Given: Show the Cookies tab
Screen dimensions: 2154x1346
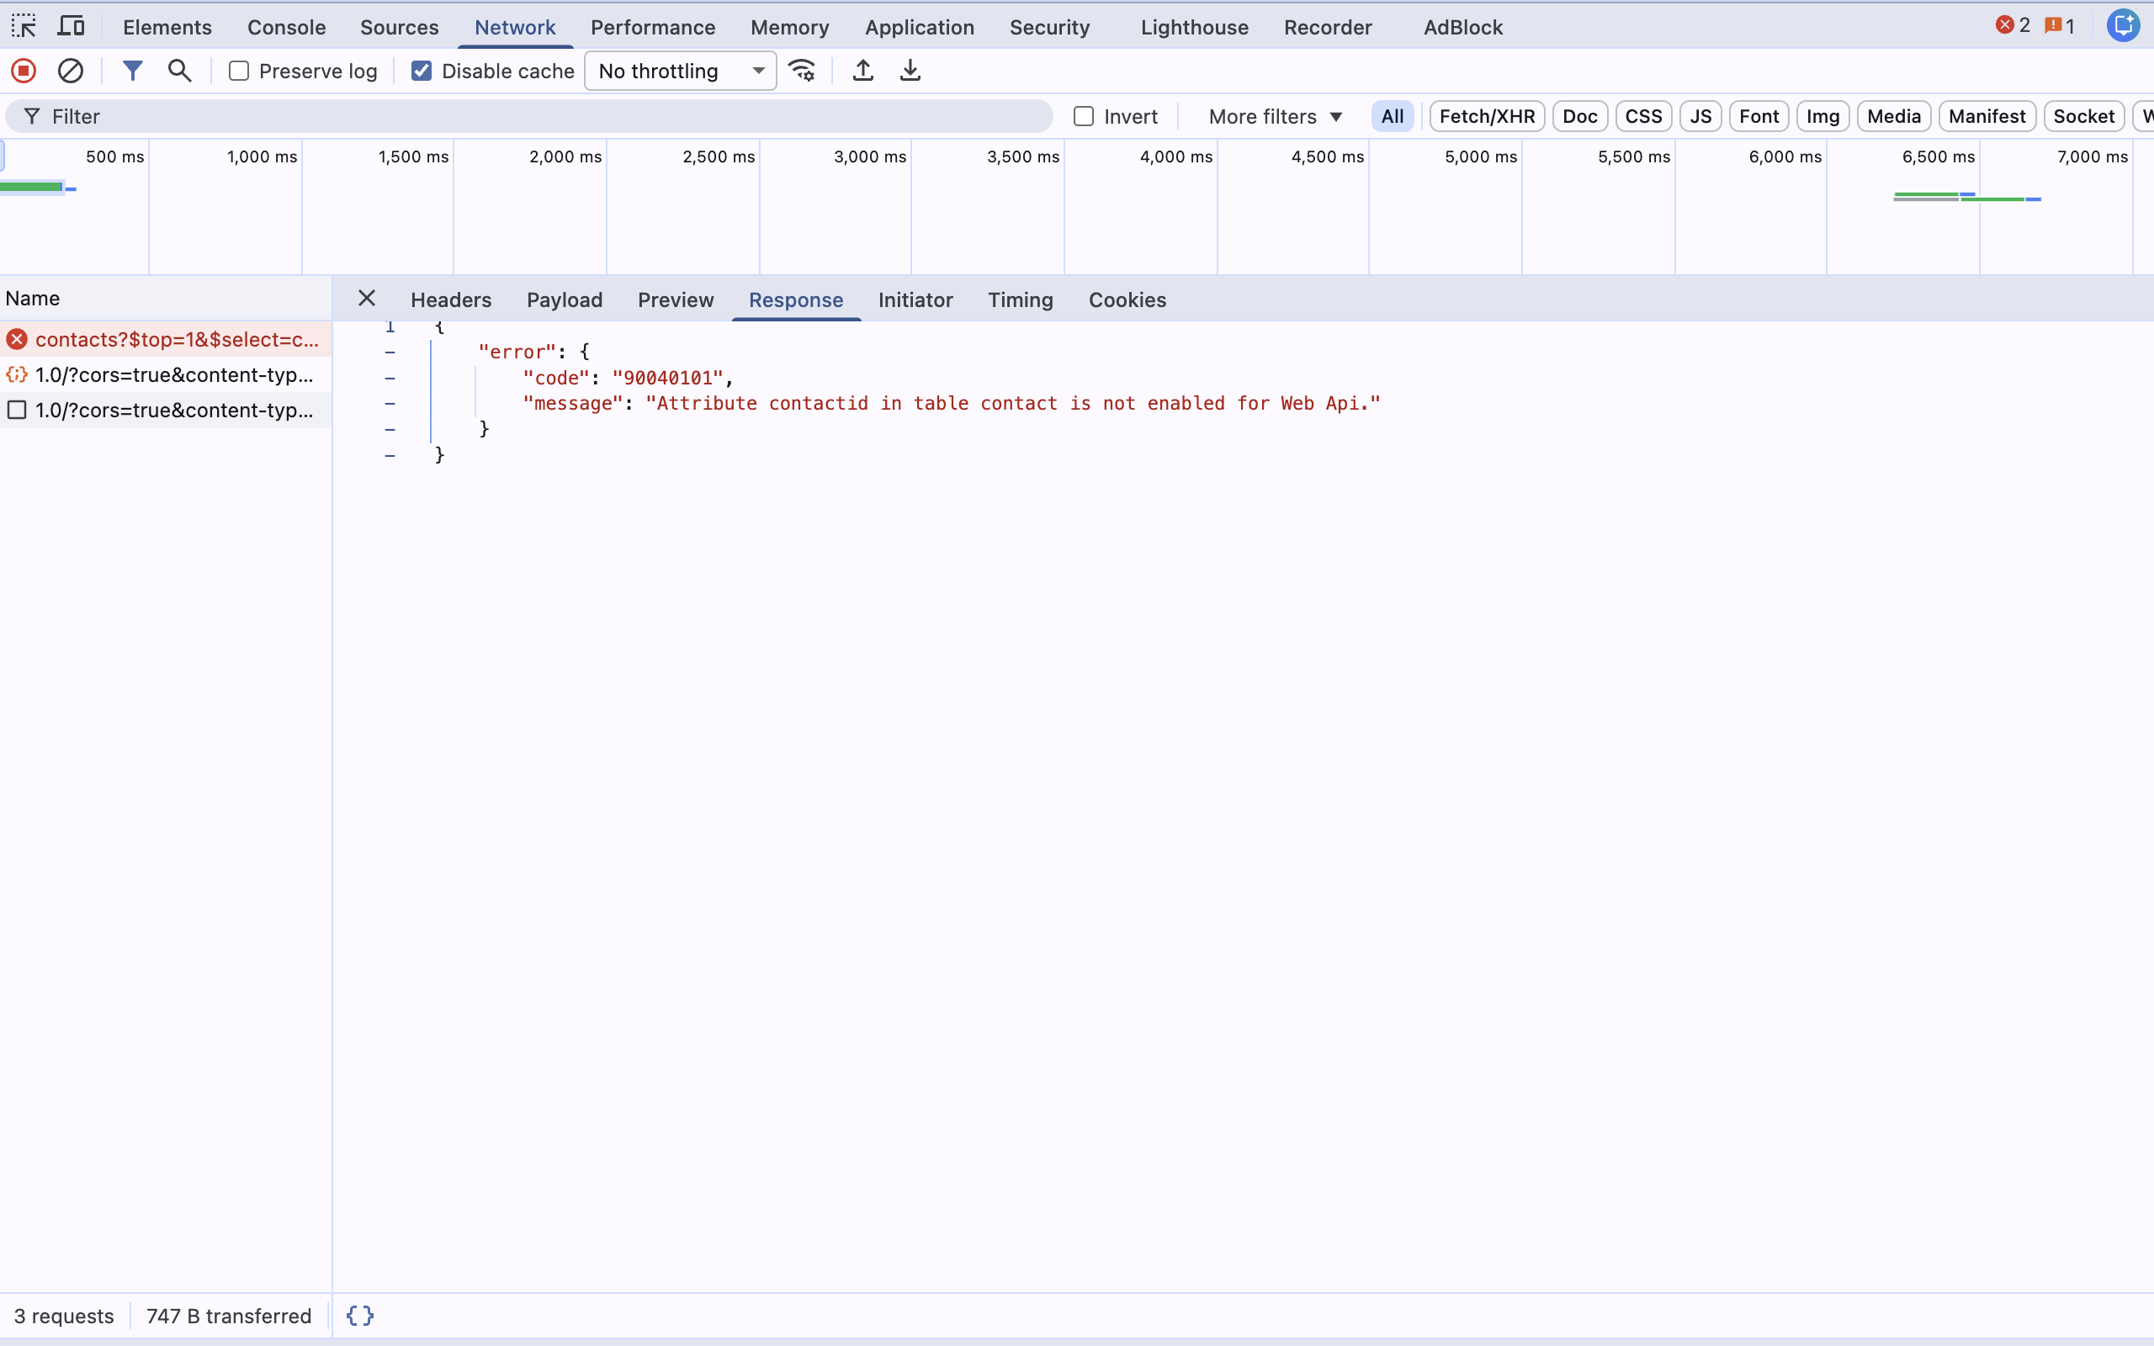Looking at the screenshot, I should [1127, 300].
